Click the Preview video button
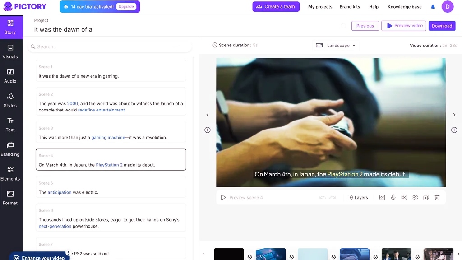 click(x=404, y=26)
